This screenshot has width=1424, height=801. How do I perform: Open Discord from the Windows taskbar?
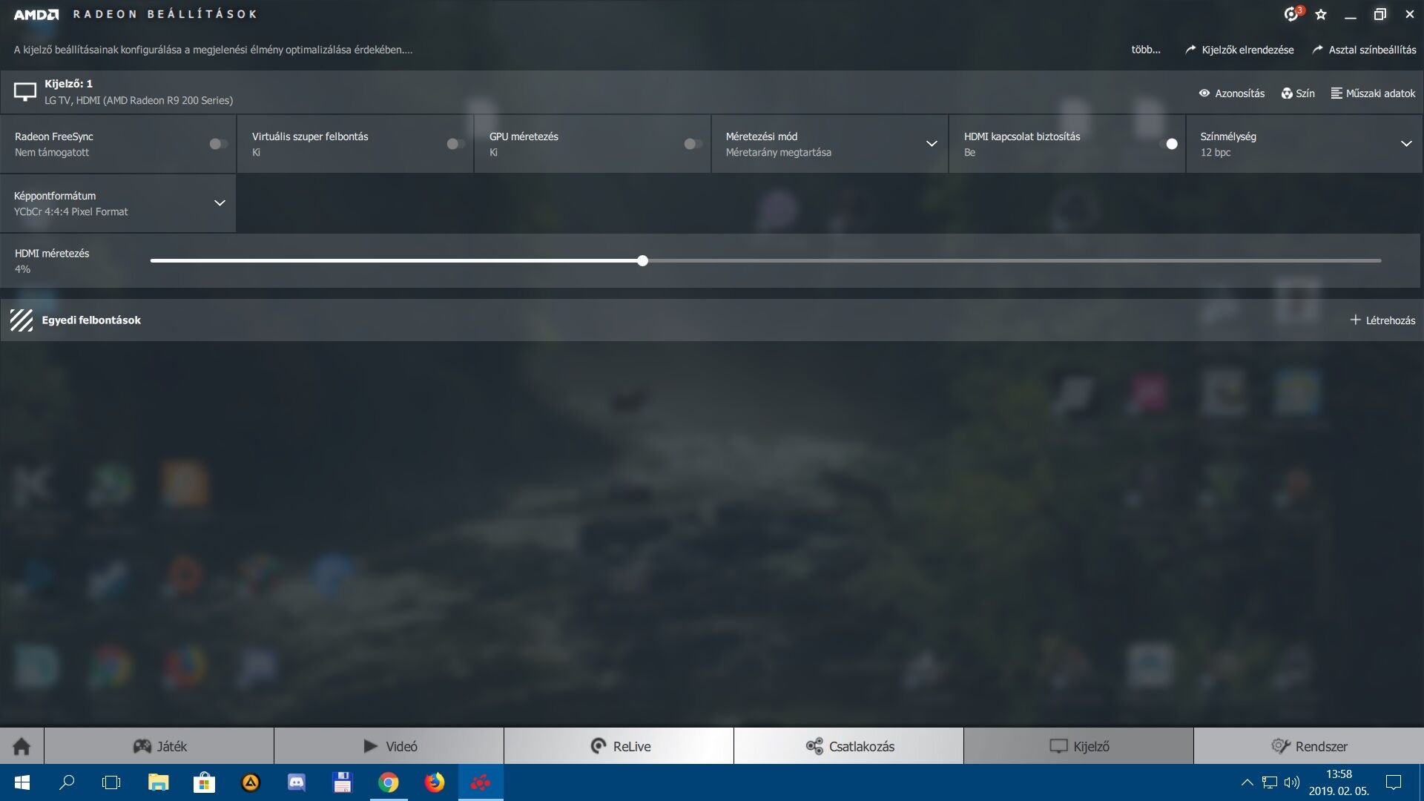pos(297,782)
